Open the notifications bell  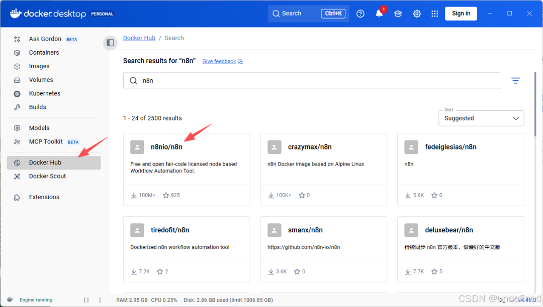[x=380, y=14]
